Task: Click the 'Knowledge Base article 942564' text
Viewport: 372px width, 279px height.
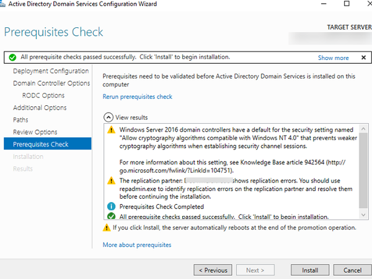Action: (x=282, y=162)
